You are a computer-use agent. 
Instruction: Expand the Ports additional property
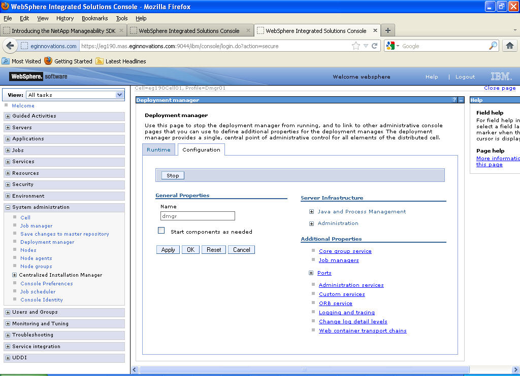click(x=311, y=273)
